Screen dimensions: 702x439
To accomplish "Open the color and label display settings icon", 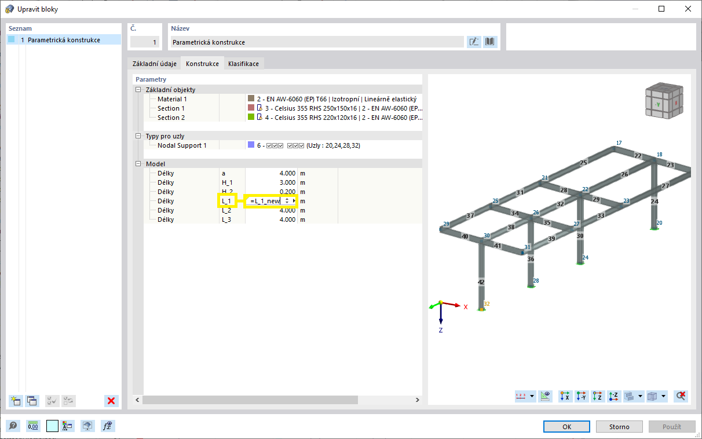I will point(68,426).
